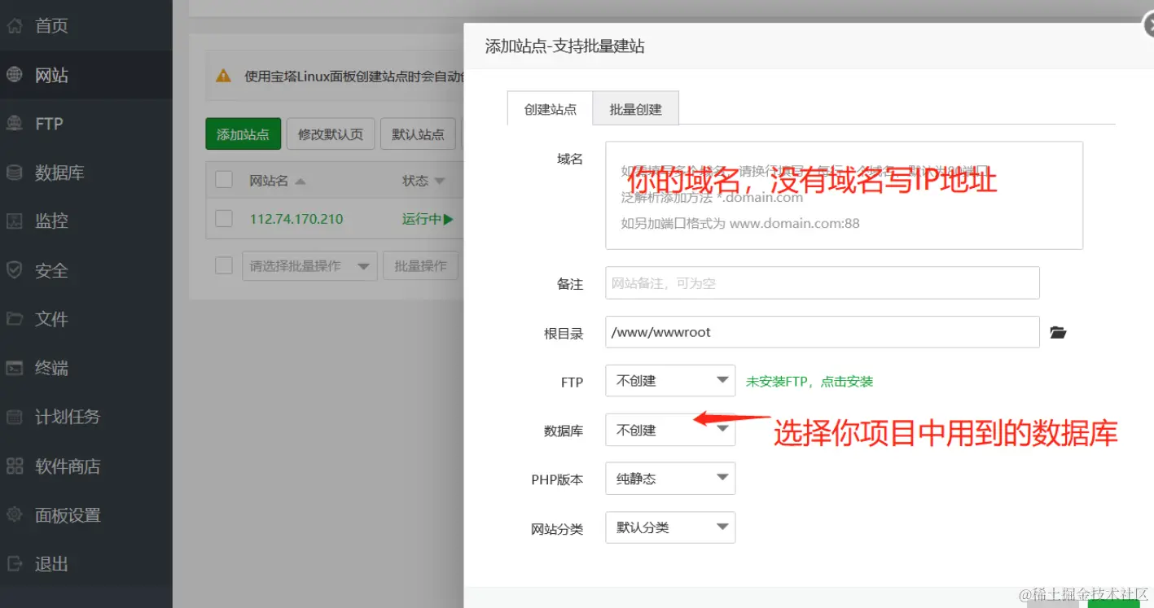Viewport: 1154px width, 608px height.
Task: Click the 批量操作 button
Action: (x=420, y=266)
